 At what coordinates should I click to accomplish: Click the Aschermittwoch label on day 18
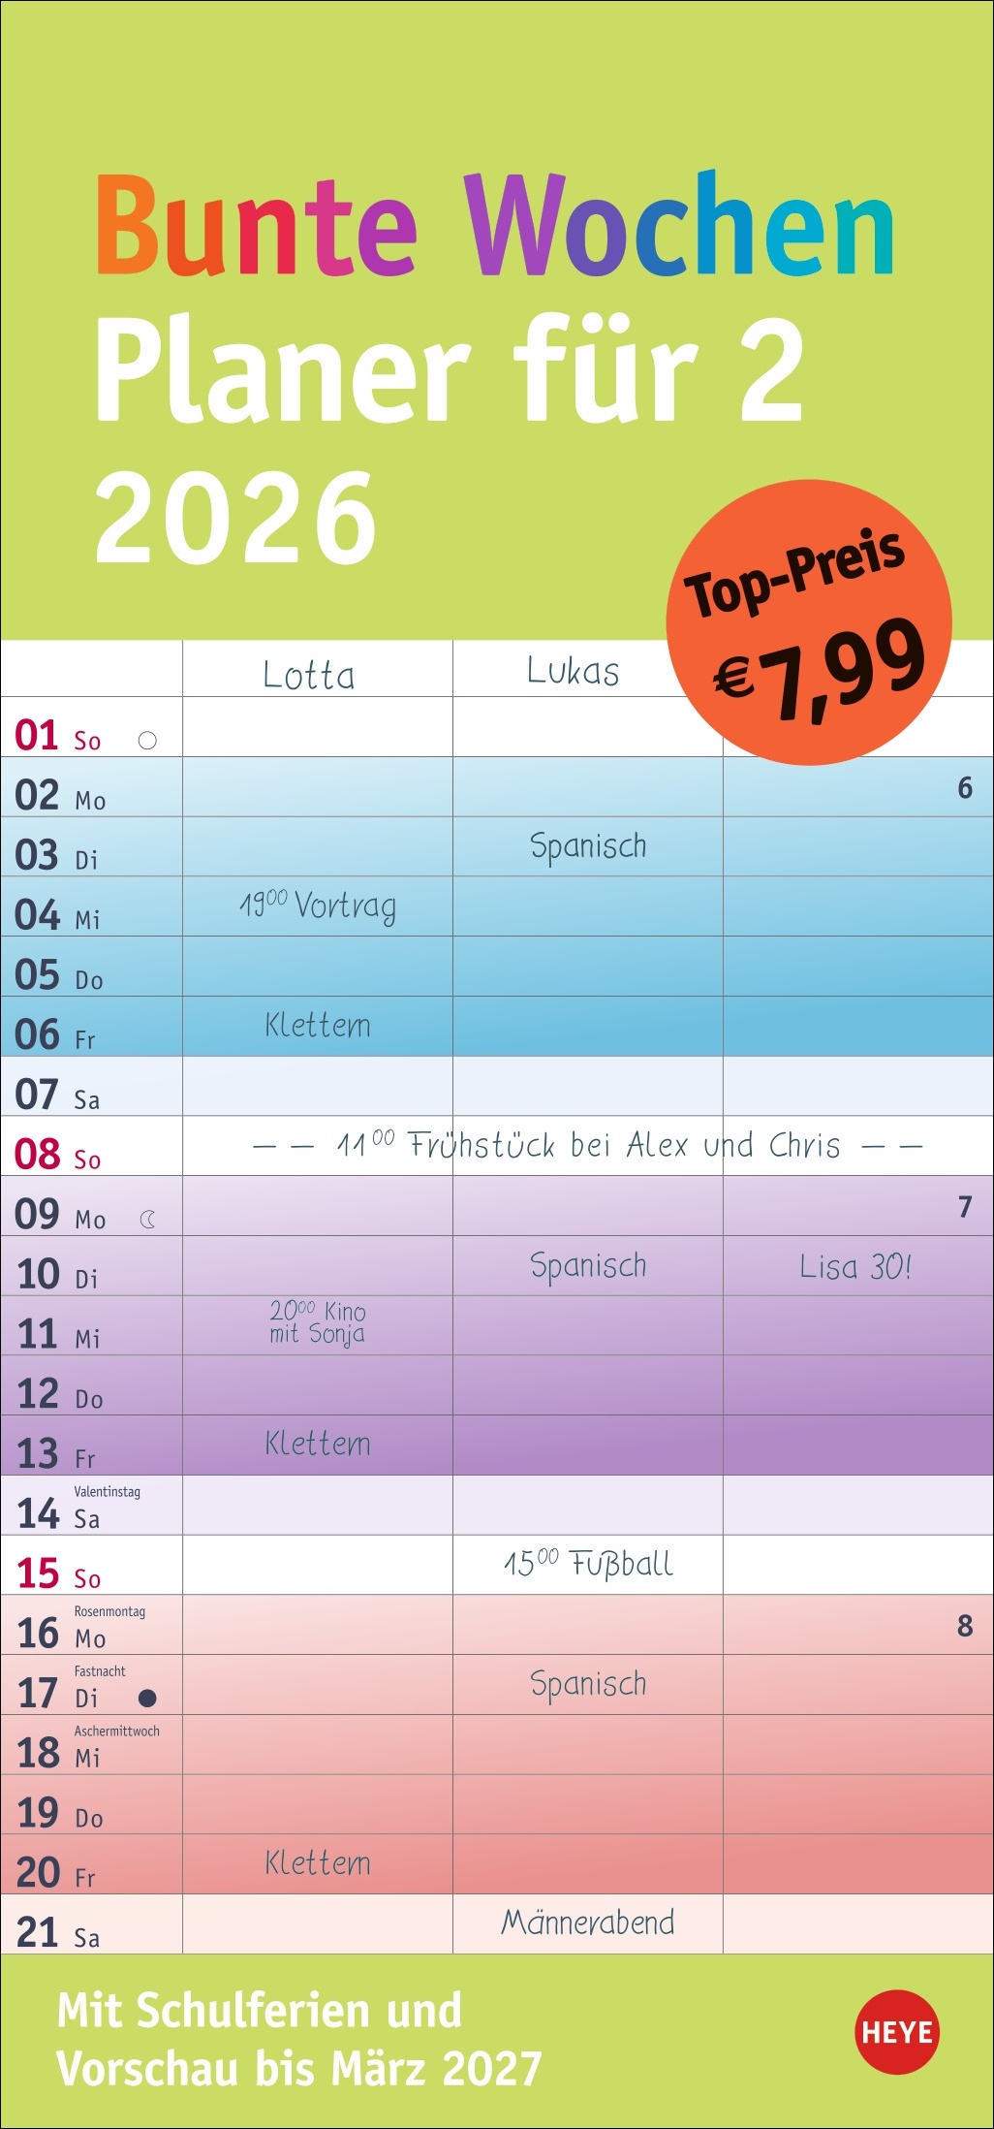point(117,1731)
